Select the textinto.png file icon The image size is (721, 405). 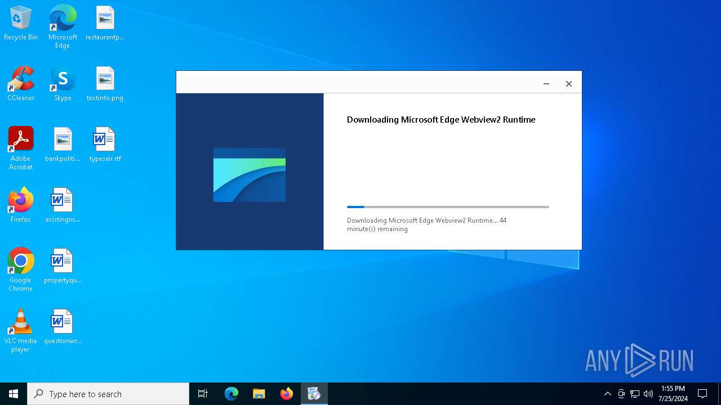[x=105, y=84]
